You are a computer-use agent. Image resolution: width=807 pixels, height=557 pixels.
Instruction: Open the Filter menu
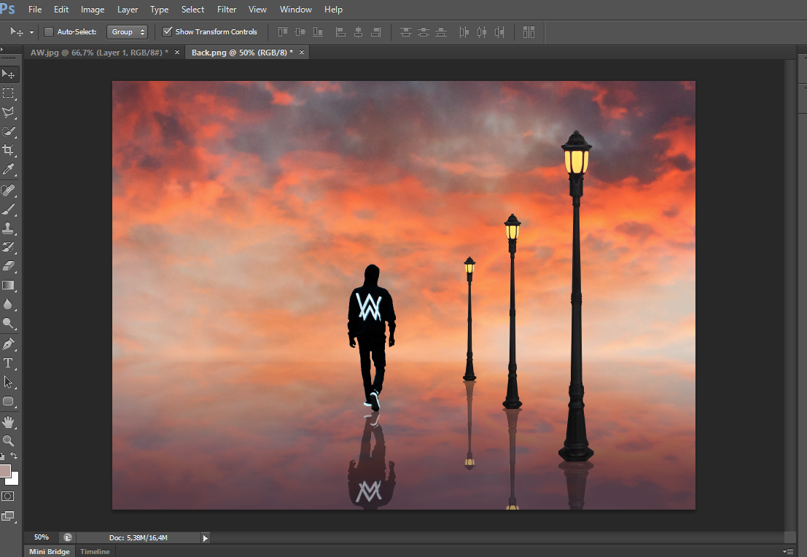(x=227, y=9)
